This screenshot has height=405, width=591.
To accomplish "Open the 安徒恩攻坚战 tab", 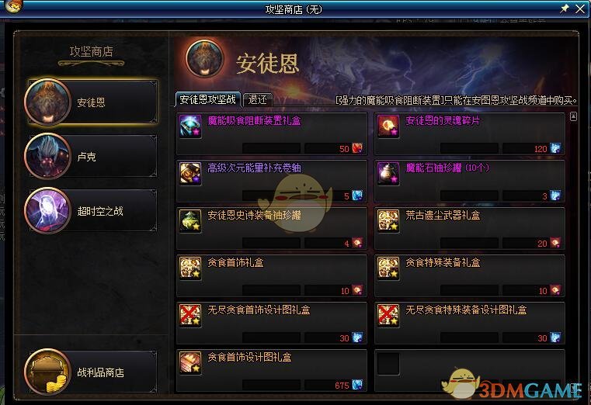I will click(207, 99).
